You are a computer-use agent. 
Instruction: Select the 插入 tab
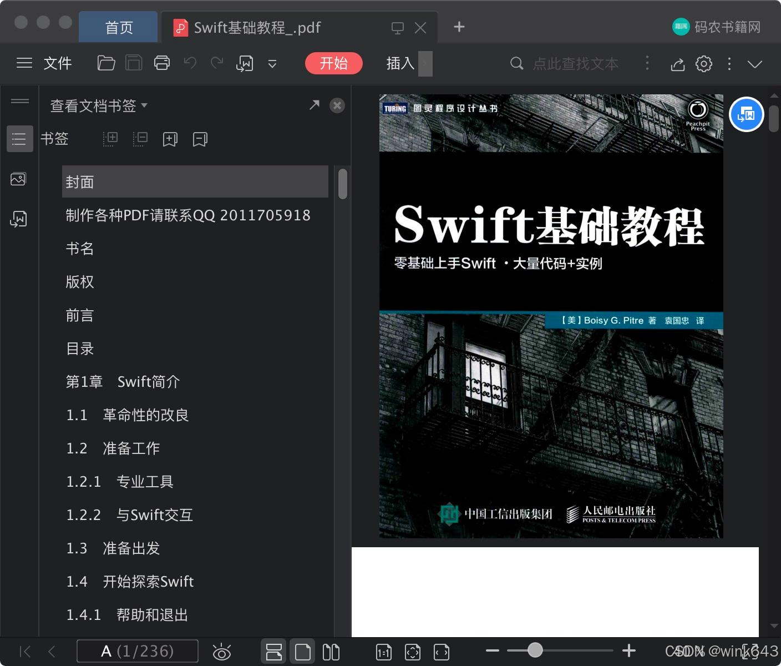tap(400, 63)
